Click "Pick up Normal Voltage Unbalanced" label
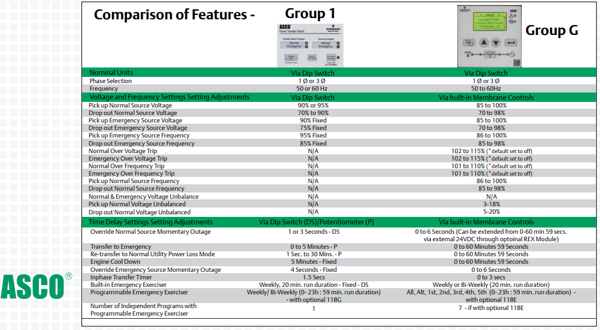The height and width of the screenshot is (330, 600). click(137, 204)
